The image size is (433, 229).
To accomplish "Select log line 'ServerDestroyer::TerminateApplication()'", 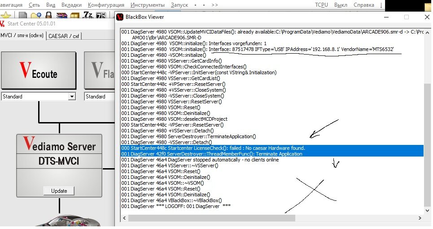I will point(272,136).
